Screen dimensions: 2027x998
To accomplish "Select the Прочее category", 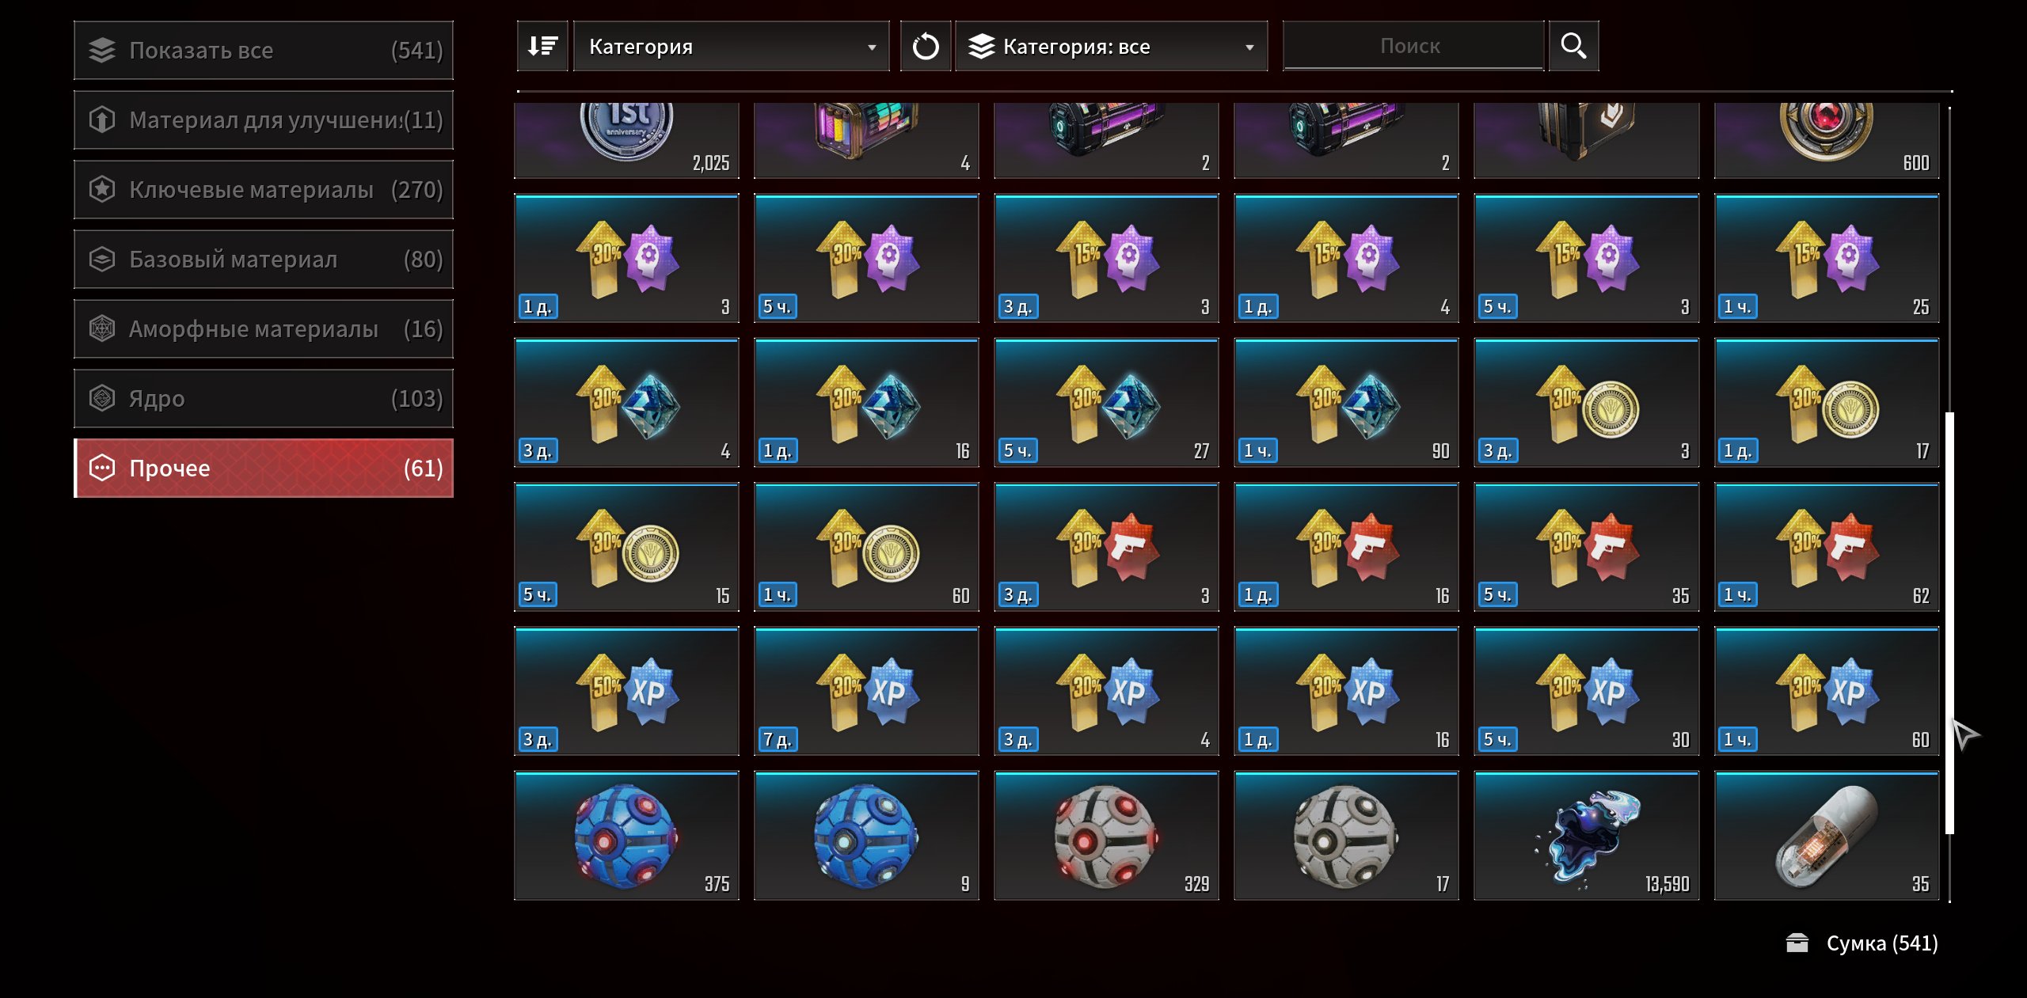I will [x=264, y=469].
